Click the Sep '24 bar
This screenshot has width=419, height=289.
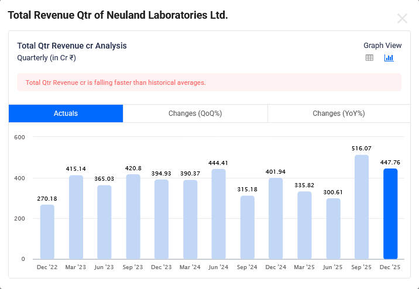[248, 227]
